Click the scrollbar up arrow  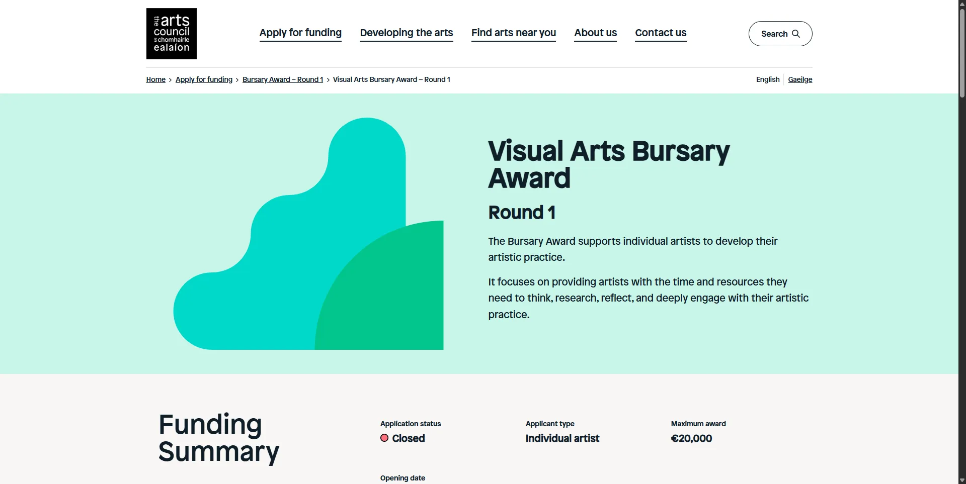click(x=961, y=4)
